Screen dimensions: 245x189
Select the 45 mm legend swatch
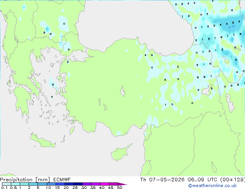point(114,184)
